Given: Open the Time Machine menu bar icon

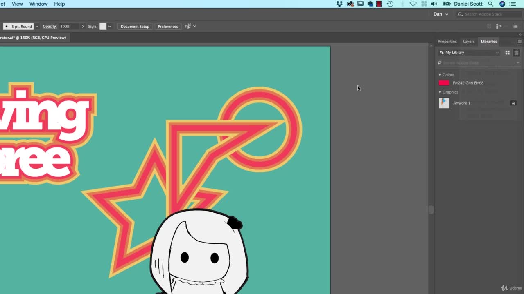Looking at the screenshot, I should click(390, 4).
